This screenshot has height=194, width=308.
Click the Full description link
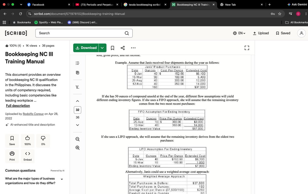tap(18, 106)
